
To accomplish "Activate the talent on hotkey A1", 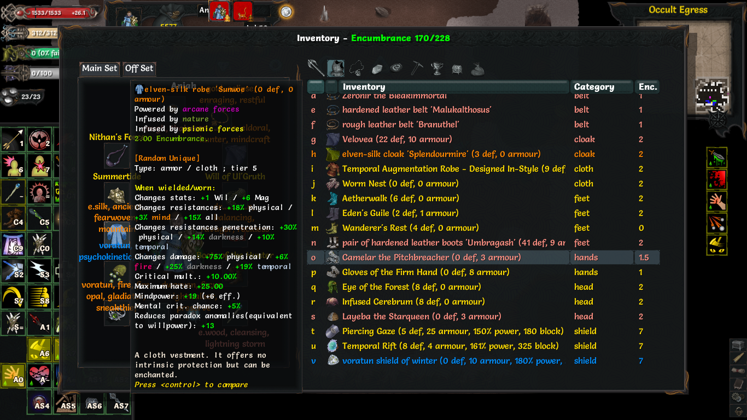I will click(39, 323).
